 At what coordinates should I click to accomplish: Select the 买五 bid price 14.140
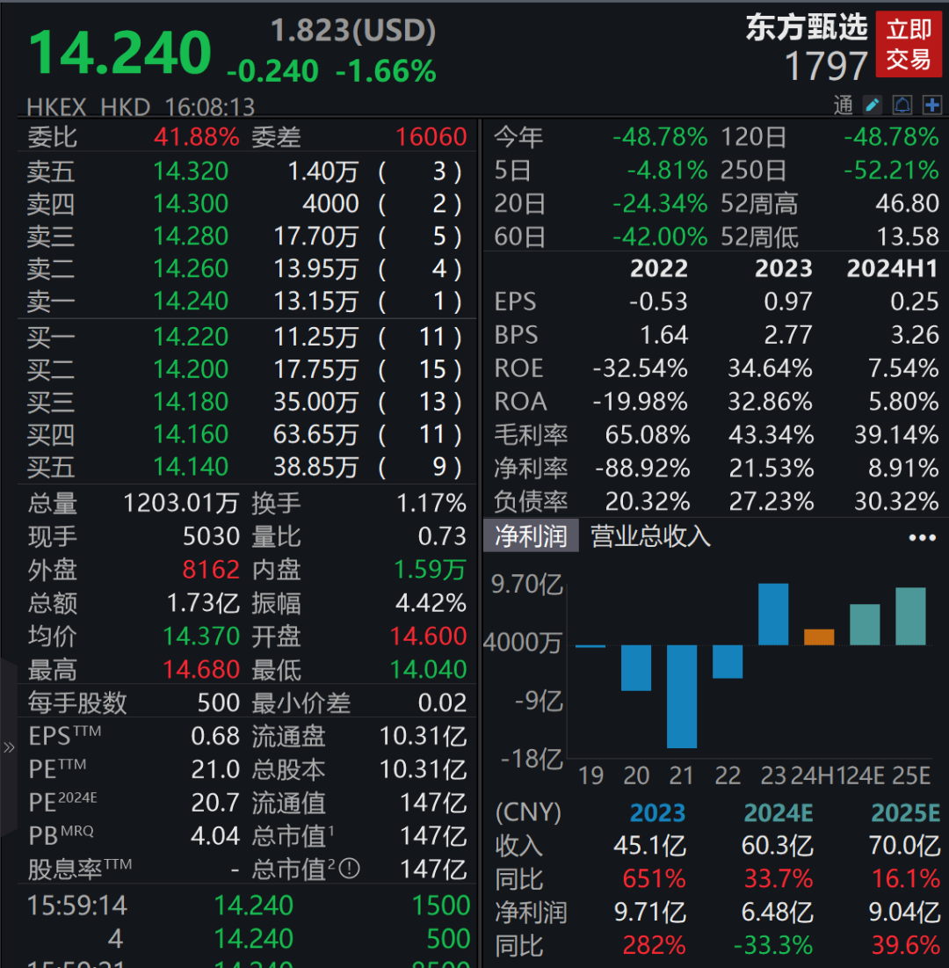[191, 467]
